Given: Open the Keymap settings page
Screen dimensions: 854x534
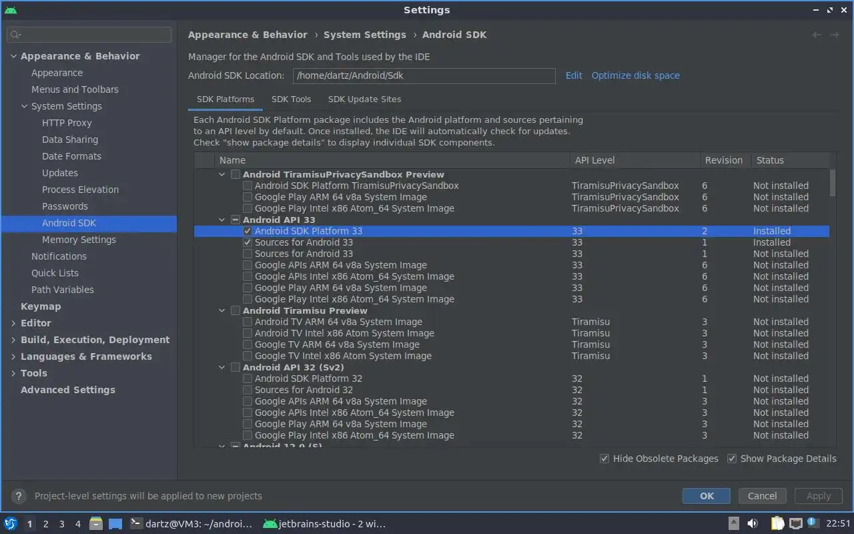Looking at the screenshot, I should (41, 306).
